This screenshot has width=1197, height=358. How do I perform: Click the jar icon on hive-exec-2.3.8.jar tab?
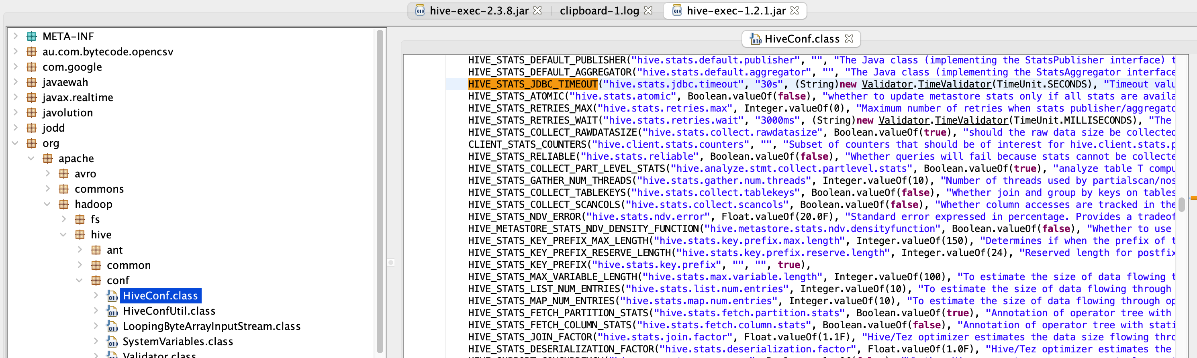(x=420, y=11)
